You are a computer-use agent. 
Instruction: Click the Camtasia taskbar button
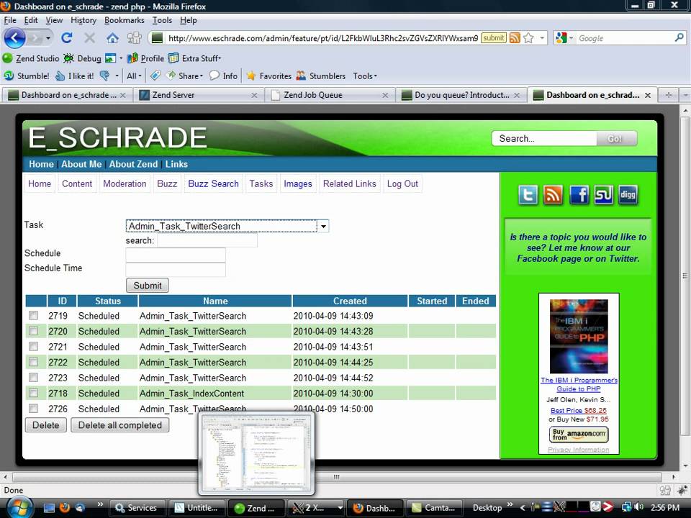[433, 508]
